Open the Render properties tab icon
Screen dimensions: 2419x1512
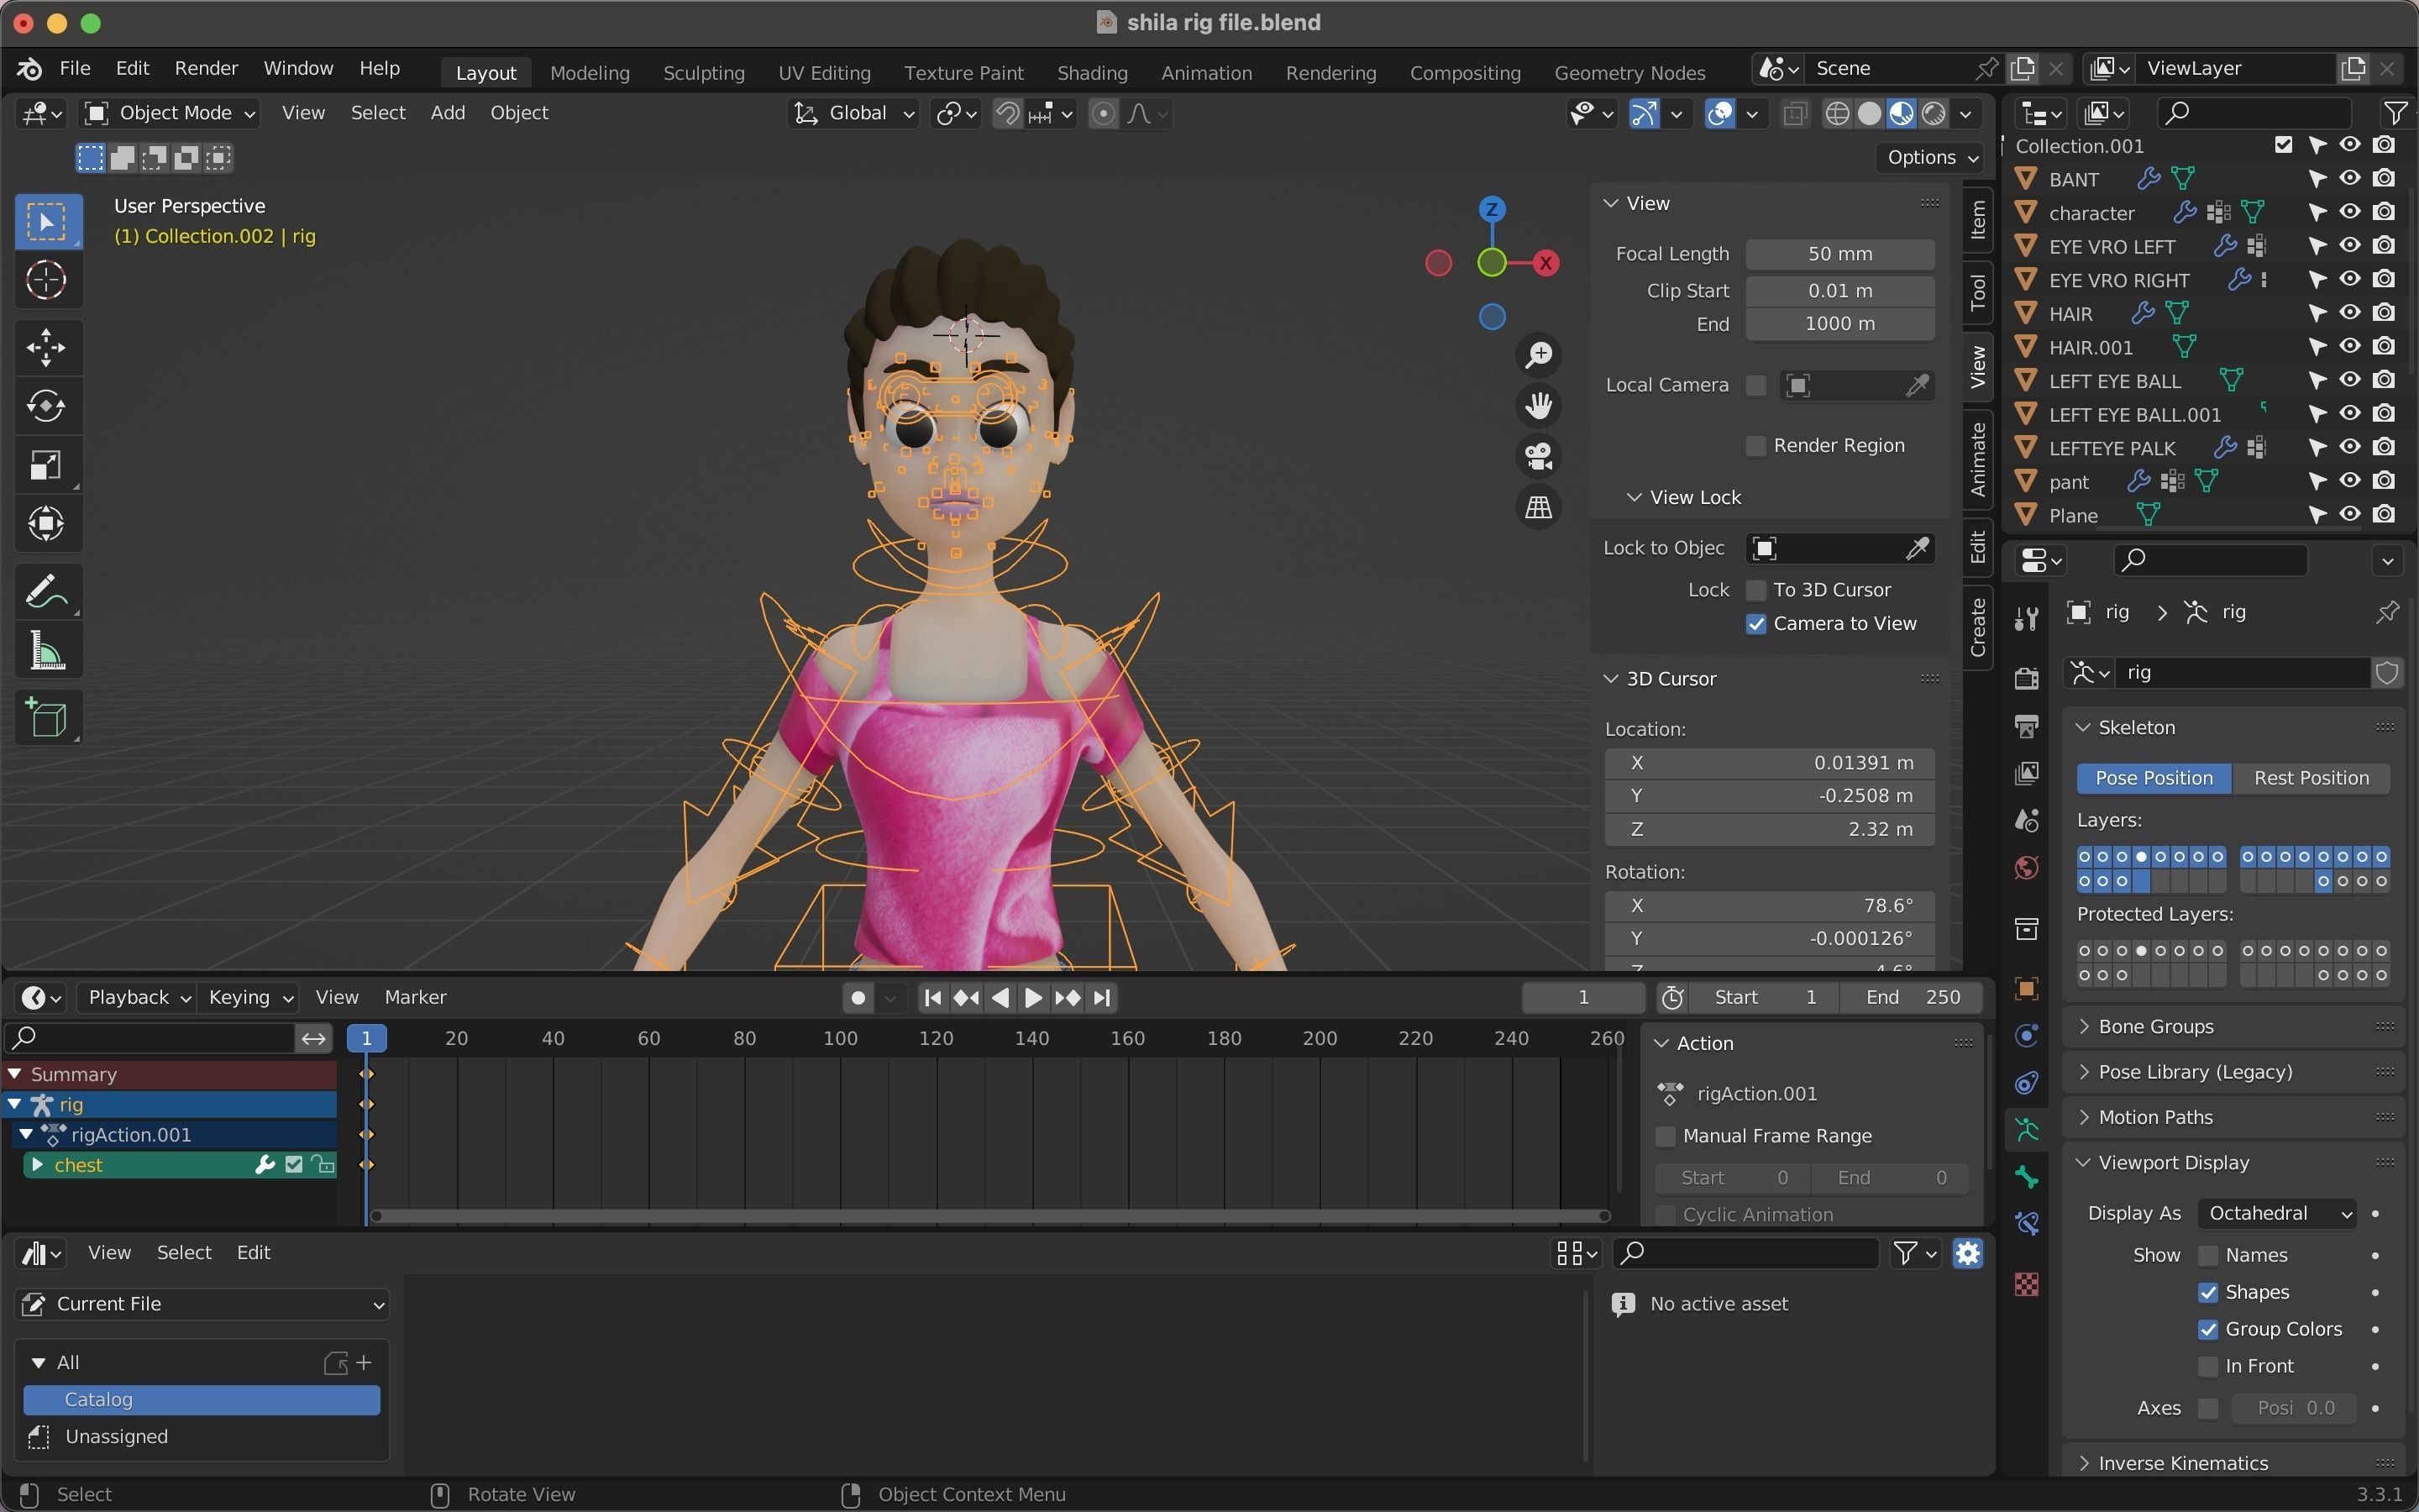(2026, 679)
